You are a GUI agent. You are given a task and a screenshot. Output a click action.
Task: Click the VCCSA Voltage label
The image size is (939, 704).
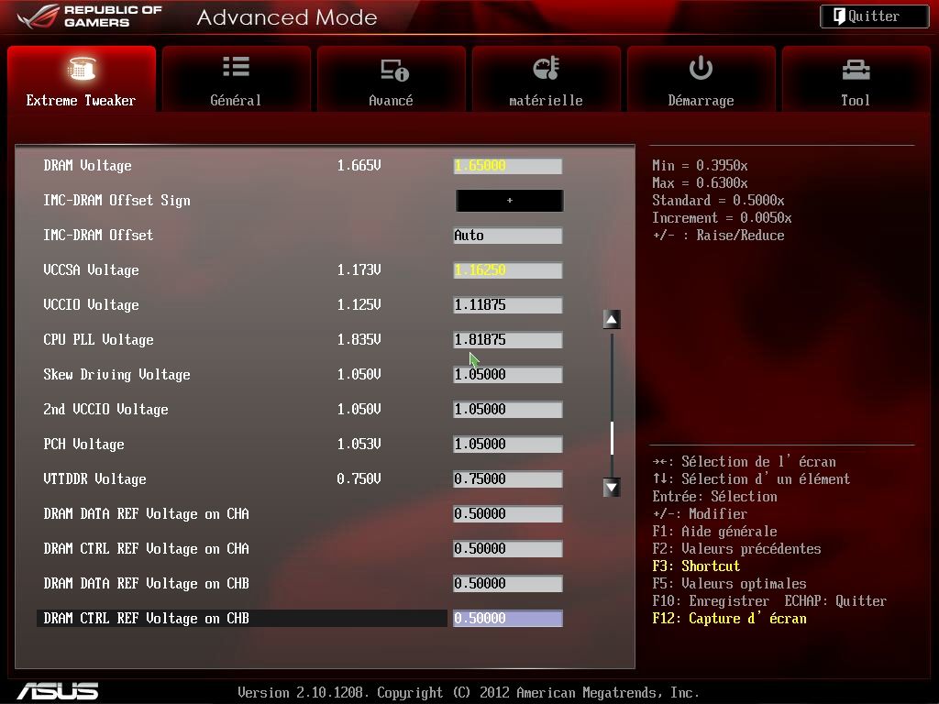point(91,270)
